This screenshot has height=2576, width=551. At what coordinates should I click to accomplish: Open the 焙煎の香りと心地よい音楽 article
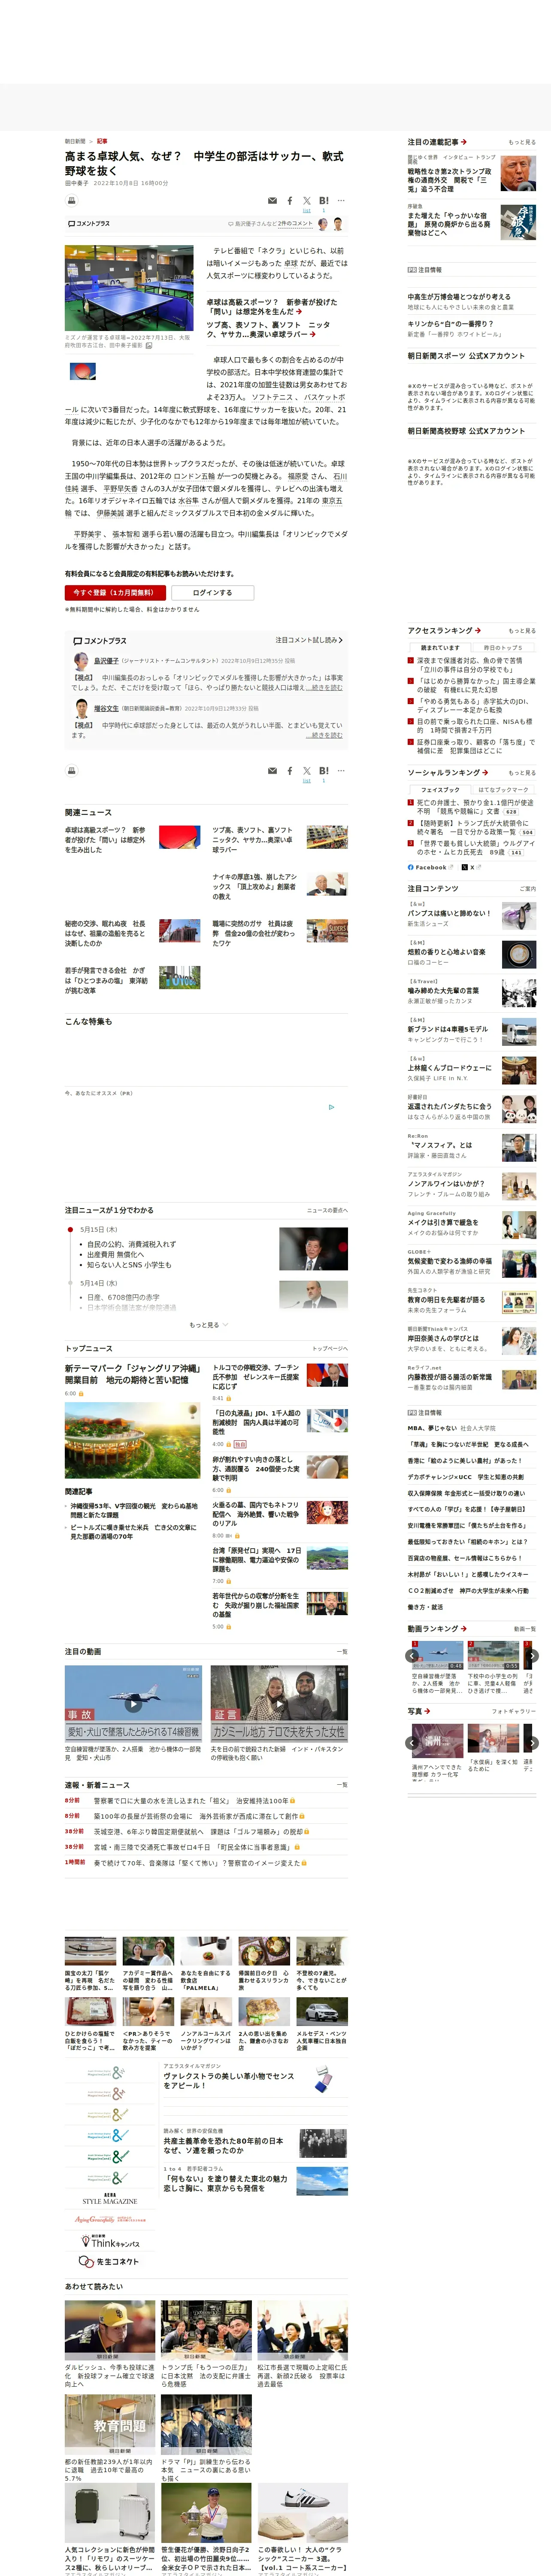(446, 952)
